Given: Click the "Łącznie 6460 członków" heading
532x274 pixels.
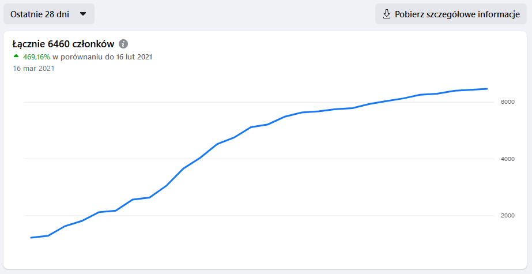Looking at the screenshot, I should pyautogui.click(x=63, y=44).
